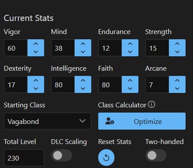
Task: Open the Starting Class dropdown
Action: (48, 121)
